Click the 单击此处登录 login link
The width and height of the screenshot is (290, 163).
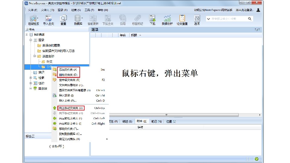click(x=245, y=10)
